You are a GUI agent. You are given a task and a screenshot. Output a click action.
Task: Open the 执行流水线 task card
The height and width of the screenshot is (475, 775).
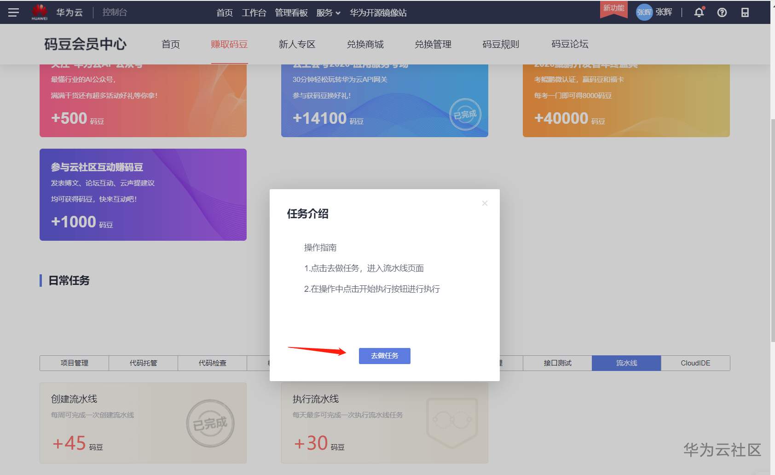(385, 423)
